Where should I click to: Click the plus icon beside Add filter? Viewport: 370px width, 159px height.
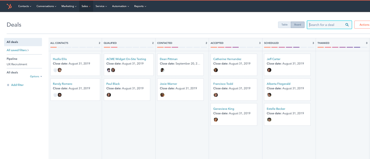click(x=8, y=85)
